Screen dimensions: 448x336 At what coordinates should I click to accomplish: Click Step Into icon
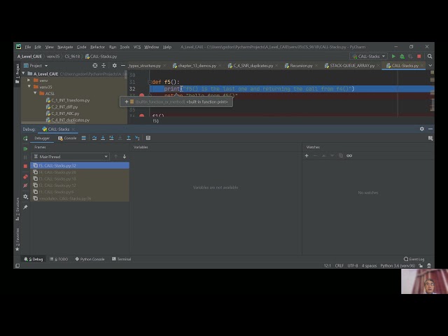(103, 138)
